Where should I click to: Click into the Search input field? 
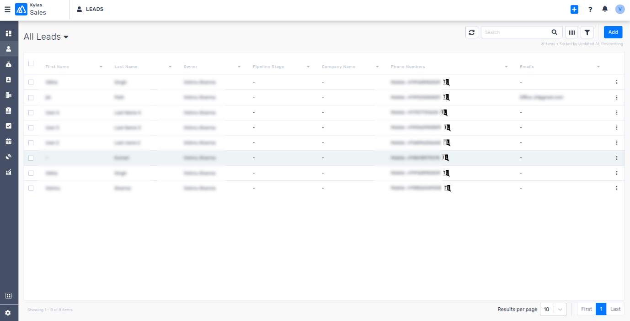pos(515,32)
